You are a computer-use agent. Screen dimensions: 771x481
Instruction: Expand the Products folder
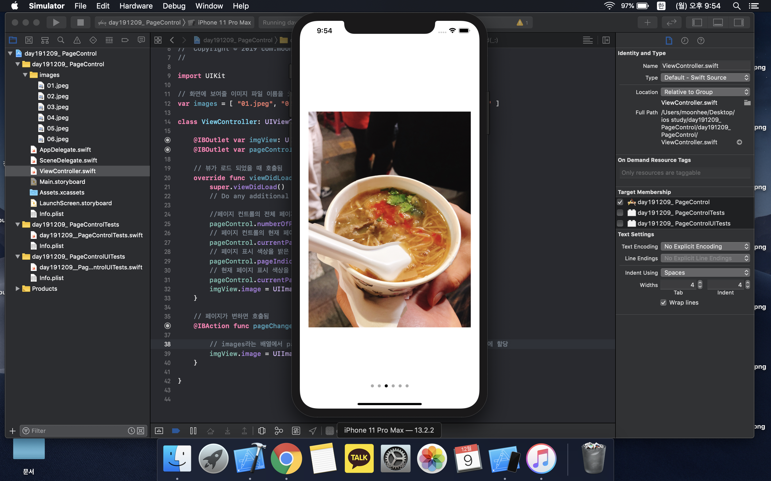[x=17, y=289]
